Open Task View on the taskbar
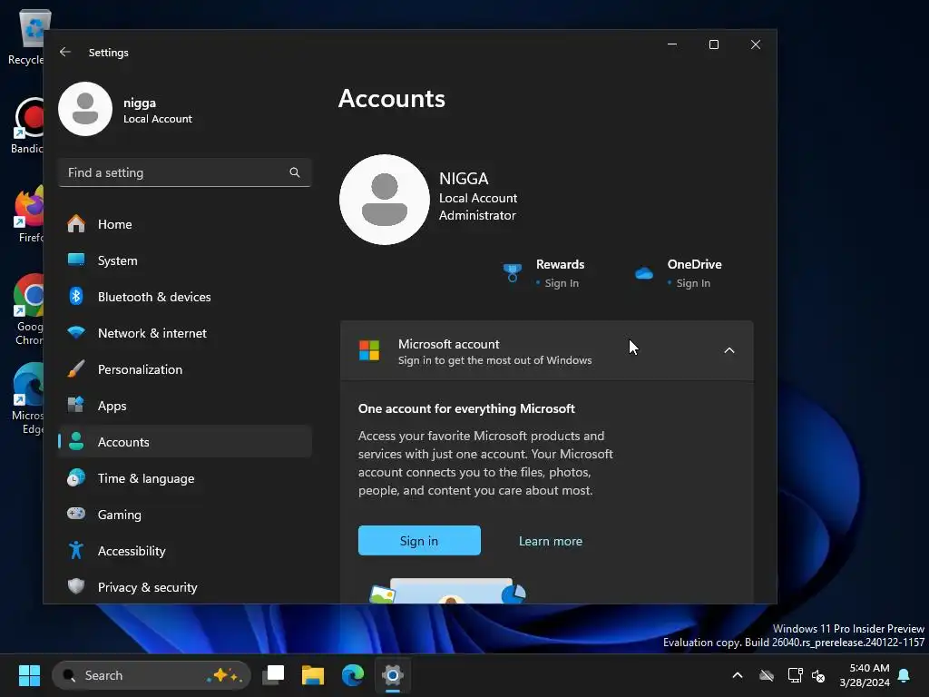Image resolution: width=929 pixels, height=697 pixels. click(274, 675)
